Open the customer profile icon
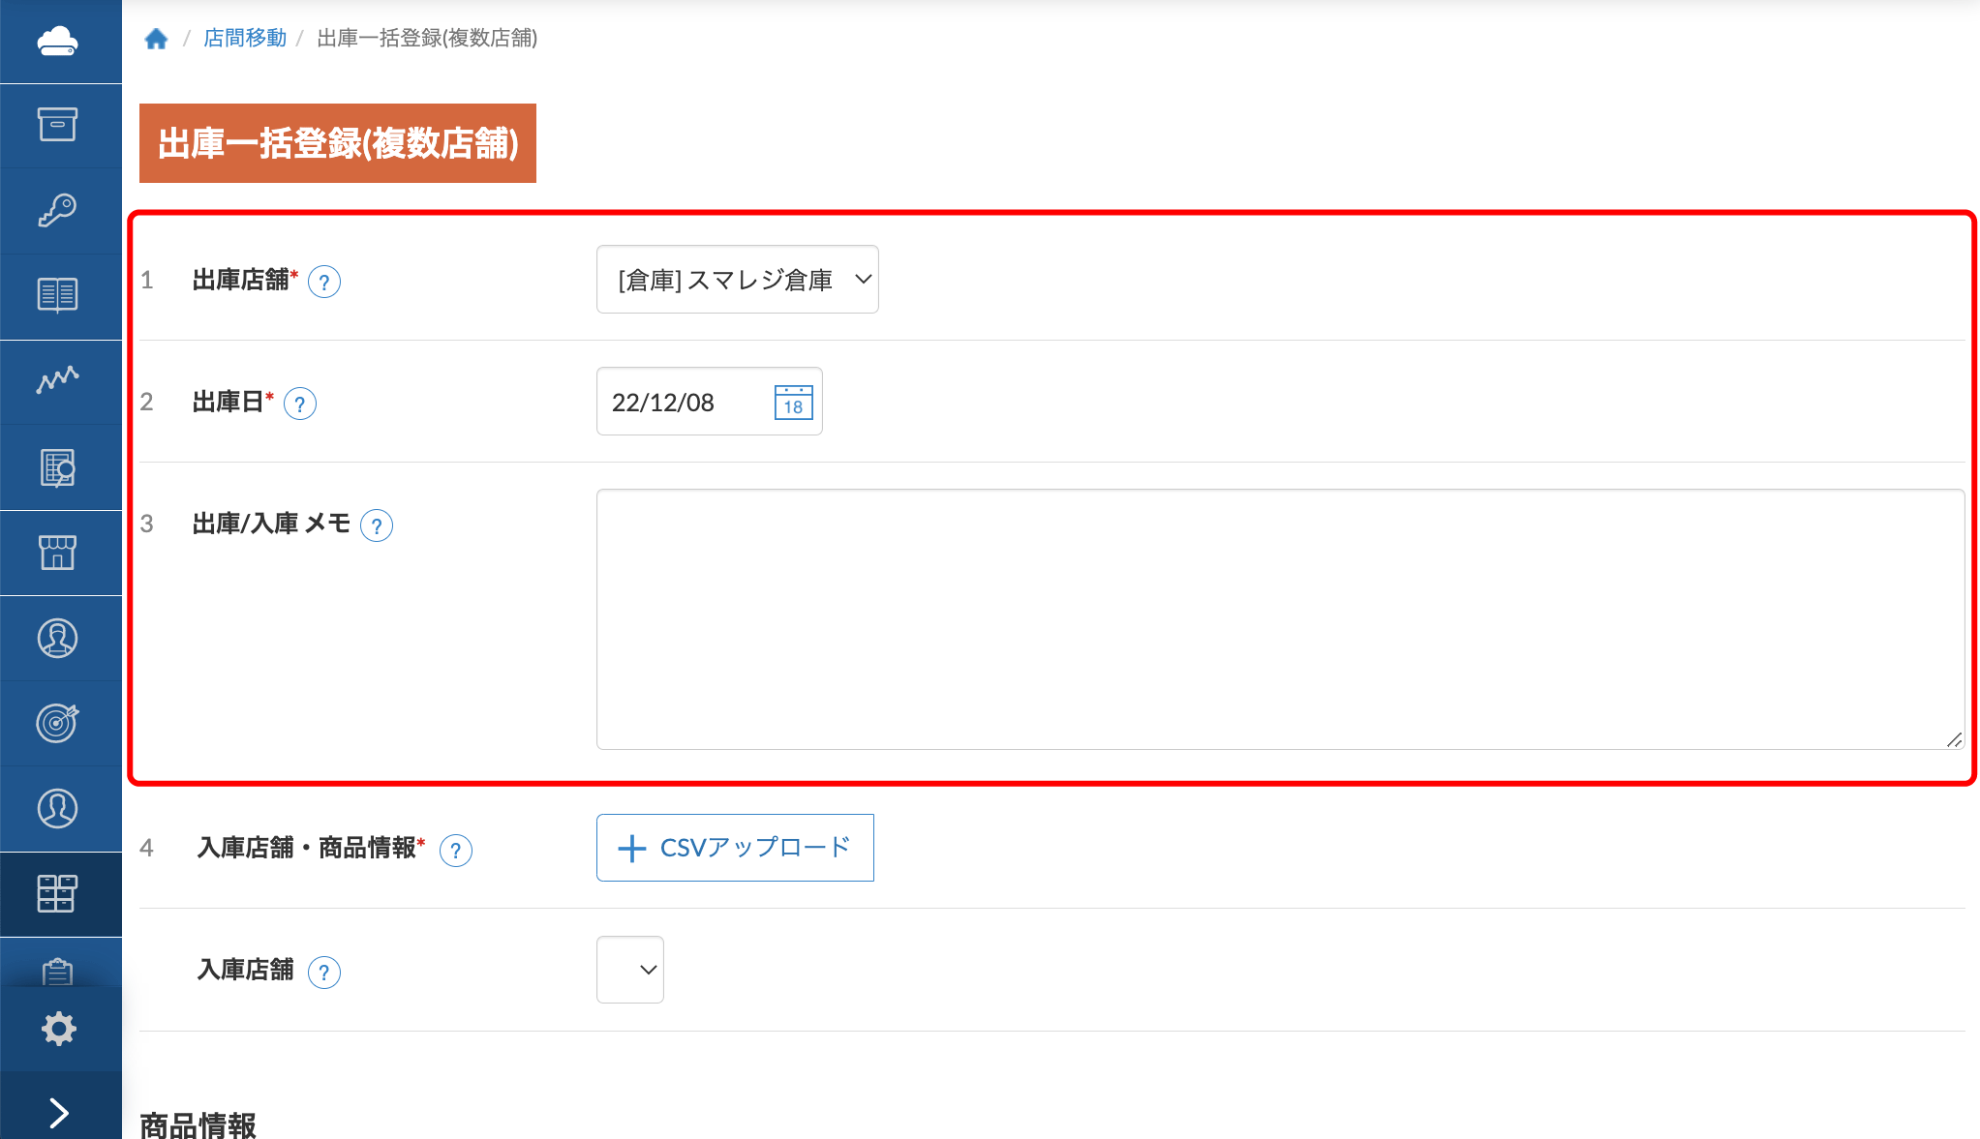The height and width of the screenshot is (1139, 1980). coord(60,638)
